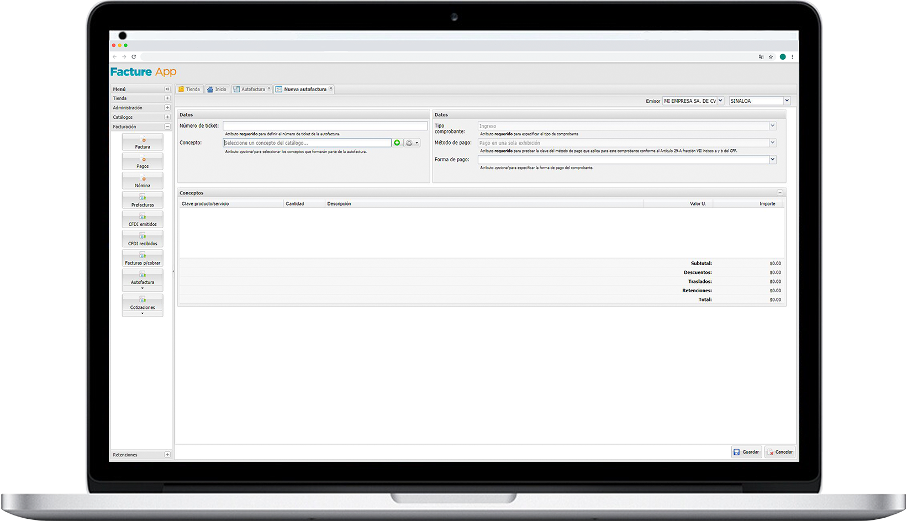Open the Forma de pago dropdown

coord(772,160)
